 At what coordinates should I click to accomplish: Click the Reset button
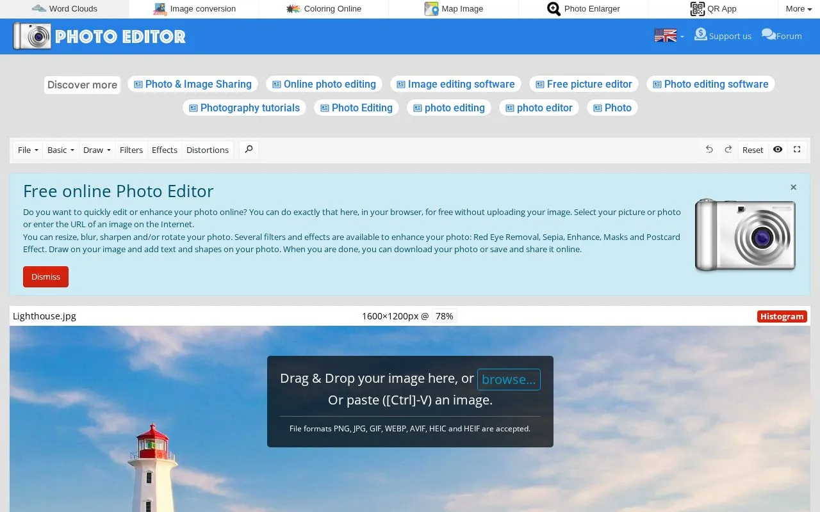[x=753, y=150]
